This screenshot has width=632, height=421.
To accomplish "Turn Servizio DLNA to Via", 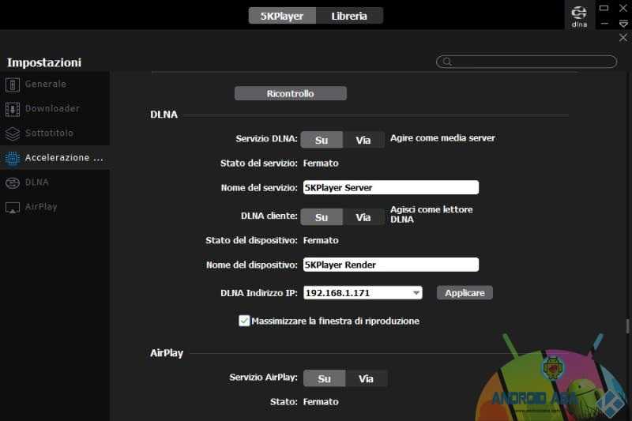I will coord(363,140).
